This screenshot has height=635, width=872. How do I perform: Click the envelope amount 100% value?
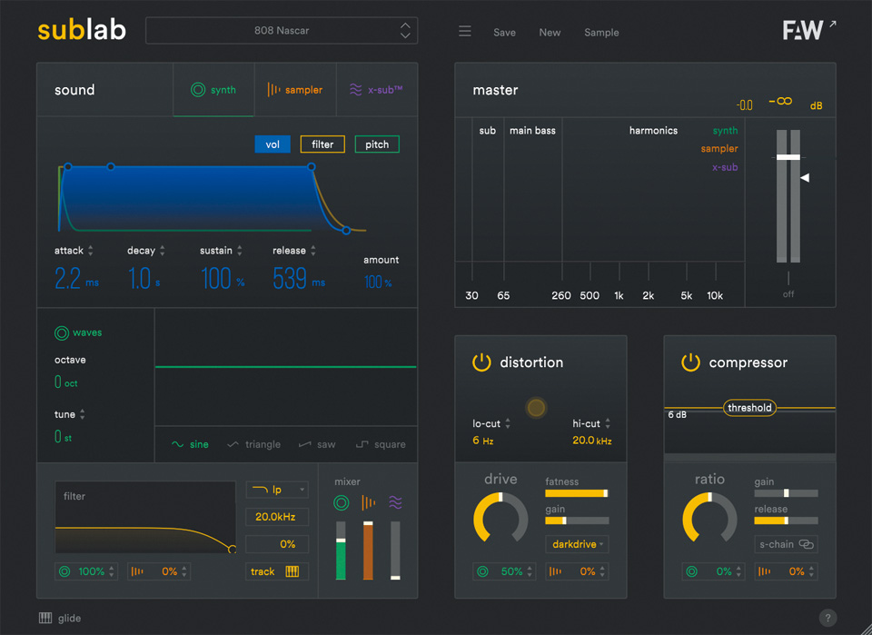[x=378, y=282]
